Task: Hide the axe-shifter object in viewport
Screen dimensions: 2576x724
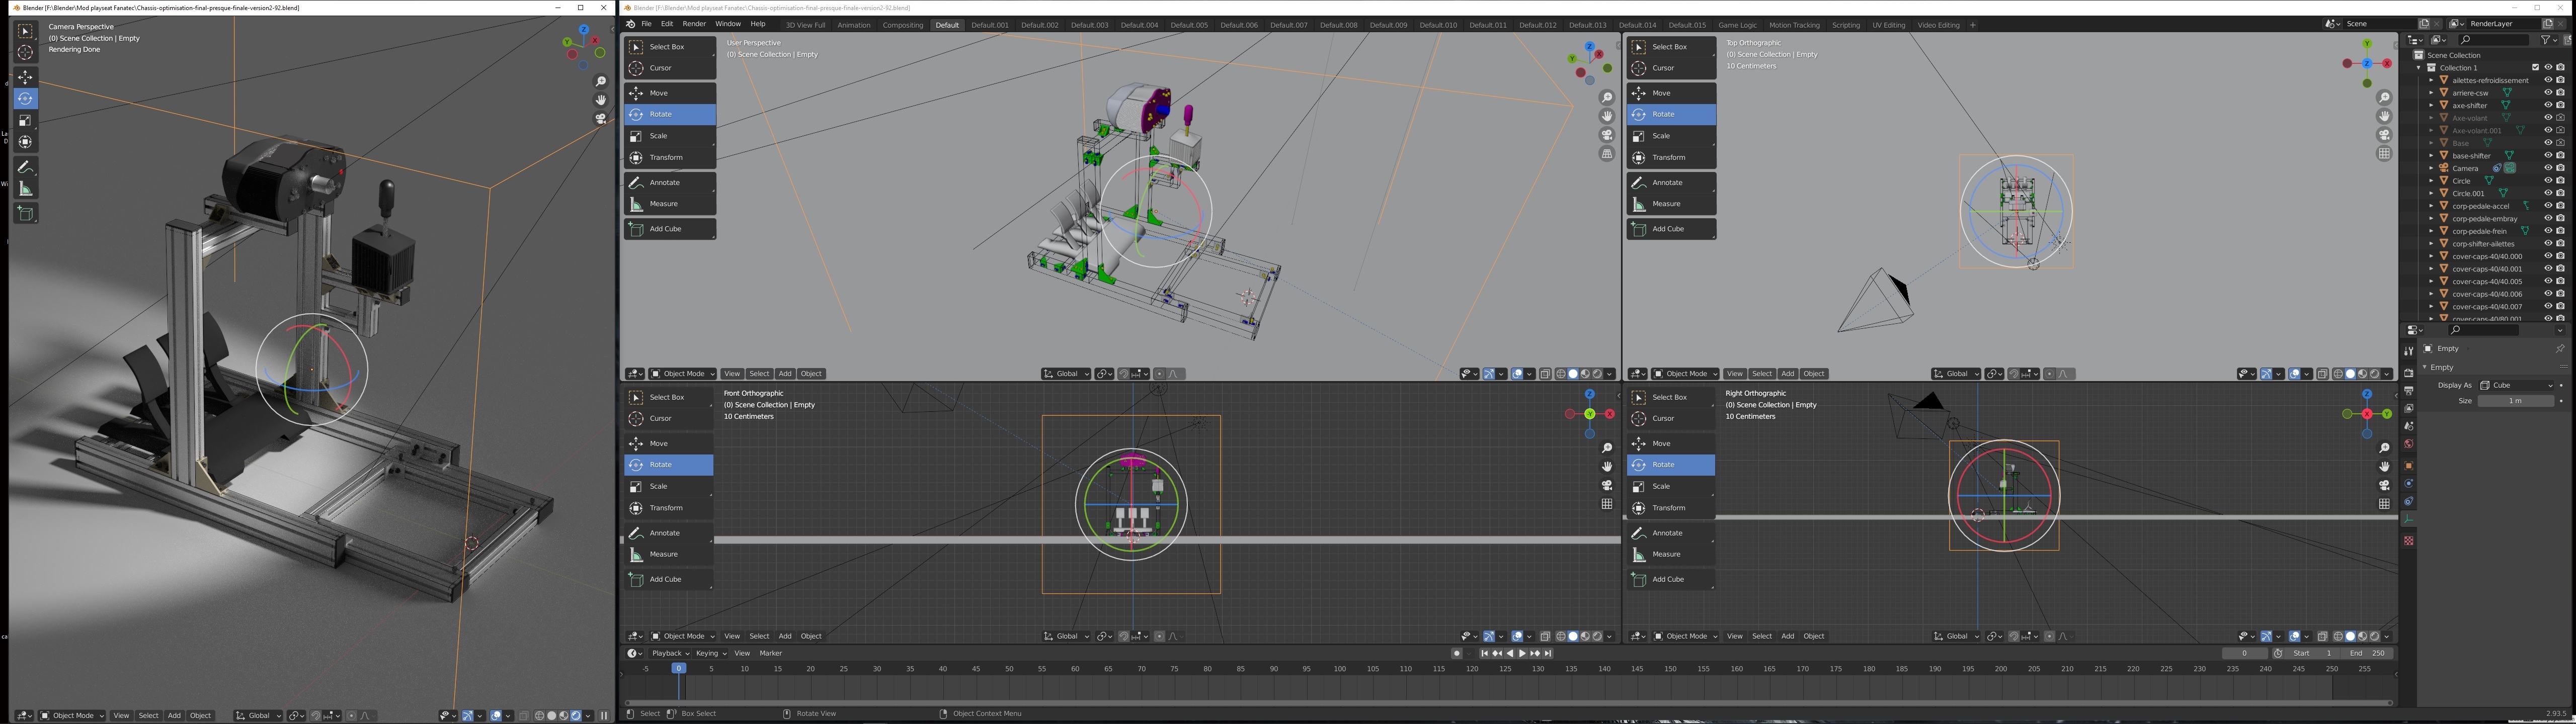Action: tap(2548, 105)
